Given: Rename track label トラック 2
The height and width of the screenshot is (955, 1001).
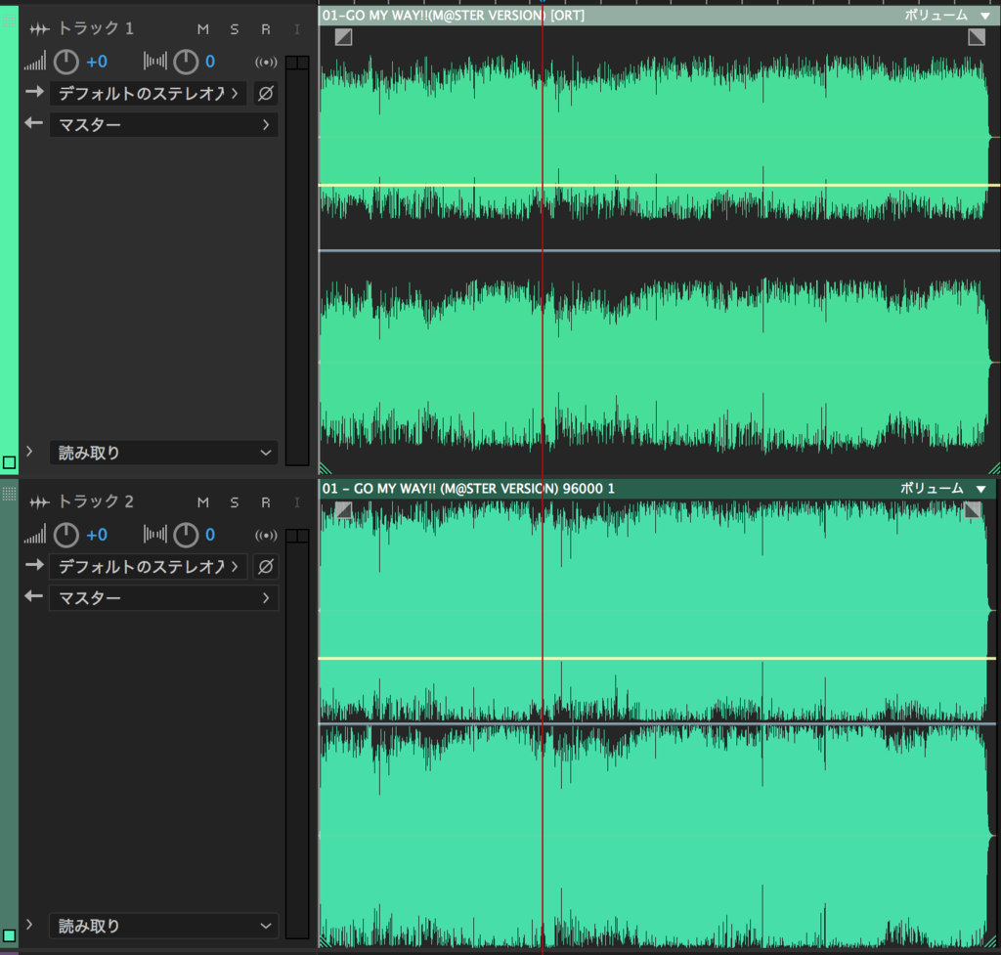Looking at the screenshot, I should click(96, 501).
